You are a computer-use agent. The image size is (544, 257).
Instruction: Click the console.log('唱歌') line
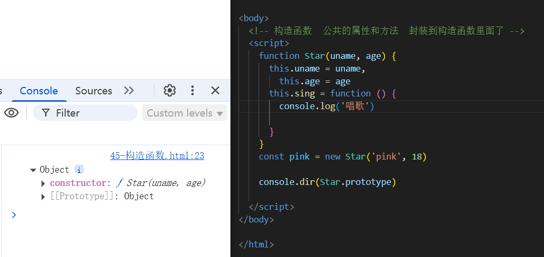(x=327, y=107)
